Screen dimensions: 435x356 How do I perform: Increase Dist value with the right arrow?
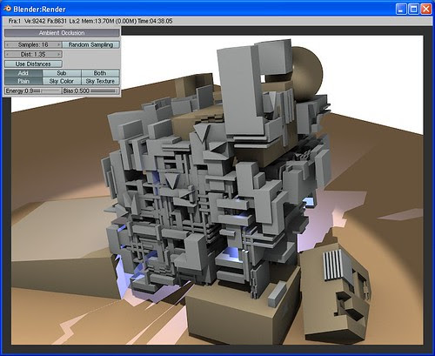pos(59,54)
